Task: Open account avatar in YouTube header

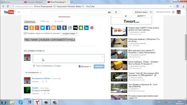Action: (x=179, y=12)
